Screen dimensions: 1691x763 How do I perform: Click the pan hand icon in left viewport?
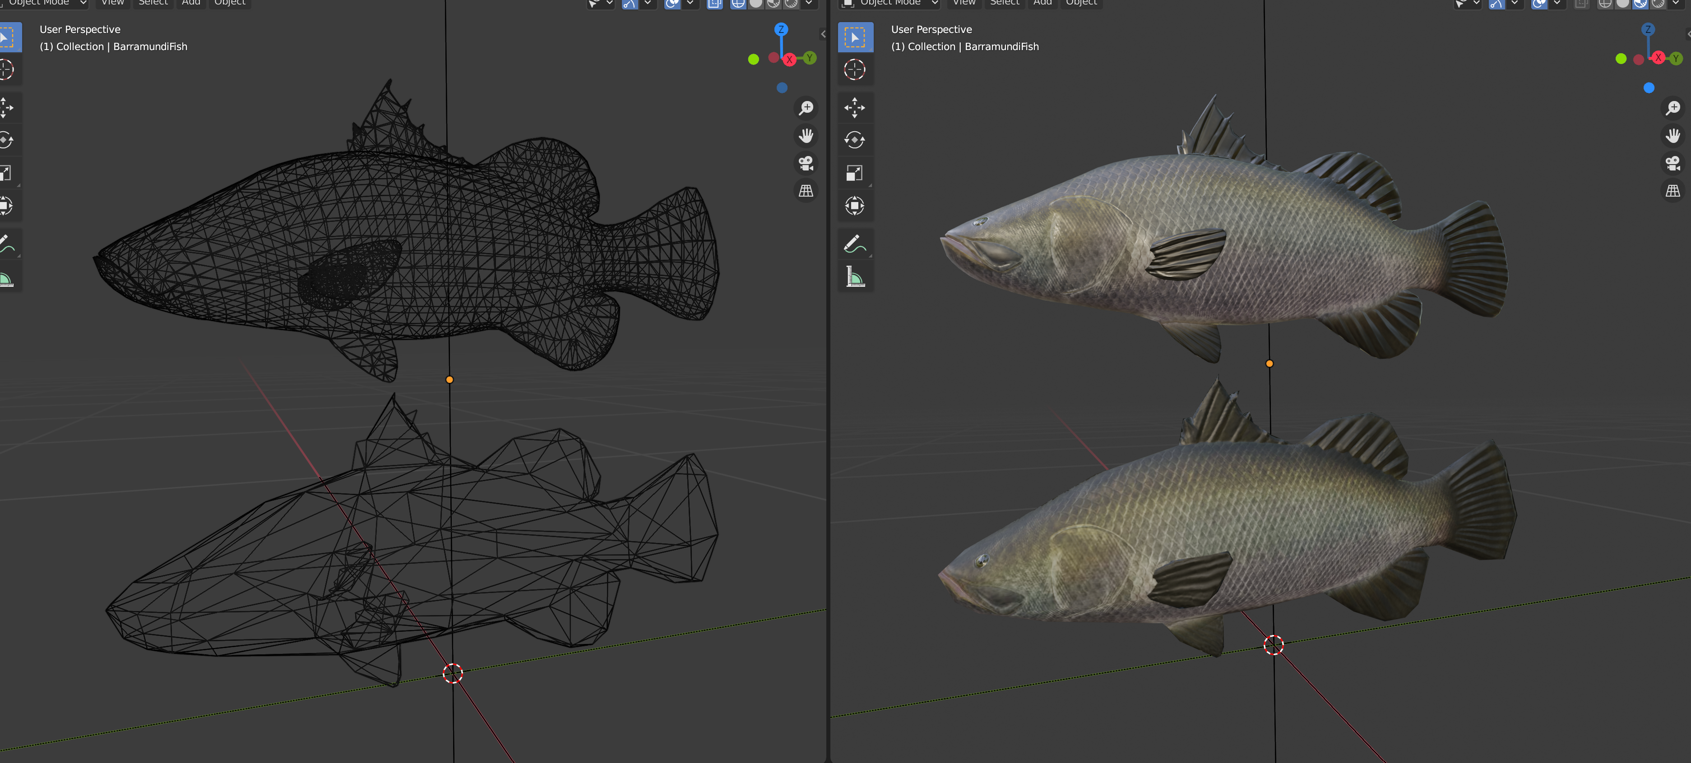click(806, 135)
